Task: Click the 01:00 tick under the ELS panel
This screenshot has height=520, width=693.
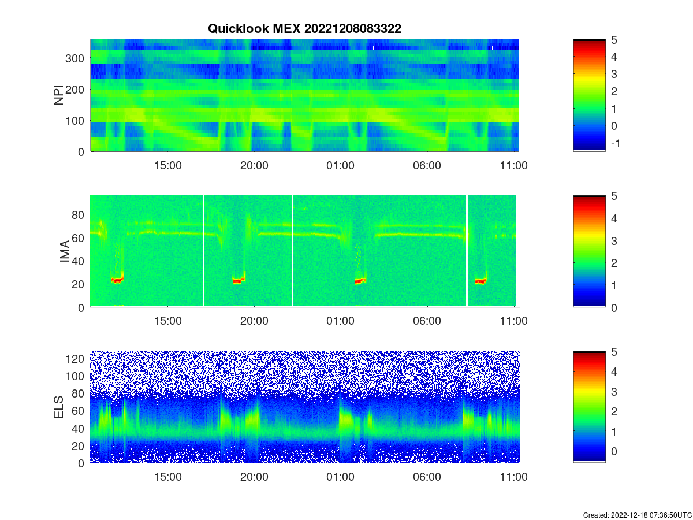Action: [340, 477]
